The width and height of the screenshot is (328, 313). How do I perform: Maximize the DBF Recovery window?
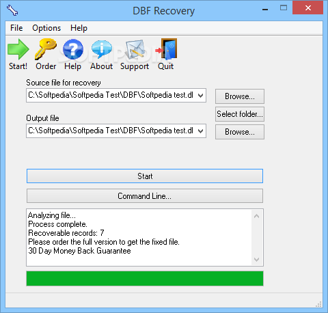(284, 8)
